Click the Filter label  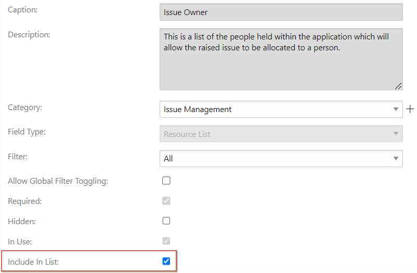click(x=18, y=157)
